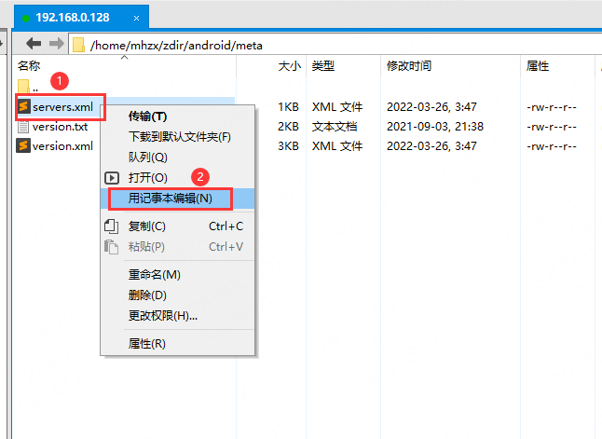
Task: Click the 3KB size of version.xml
Action: (288, 146)
